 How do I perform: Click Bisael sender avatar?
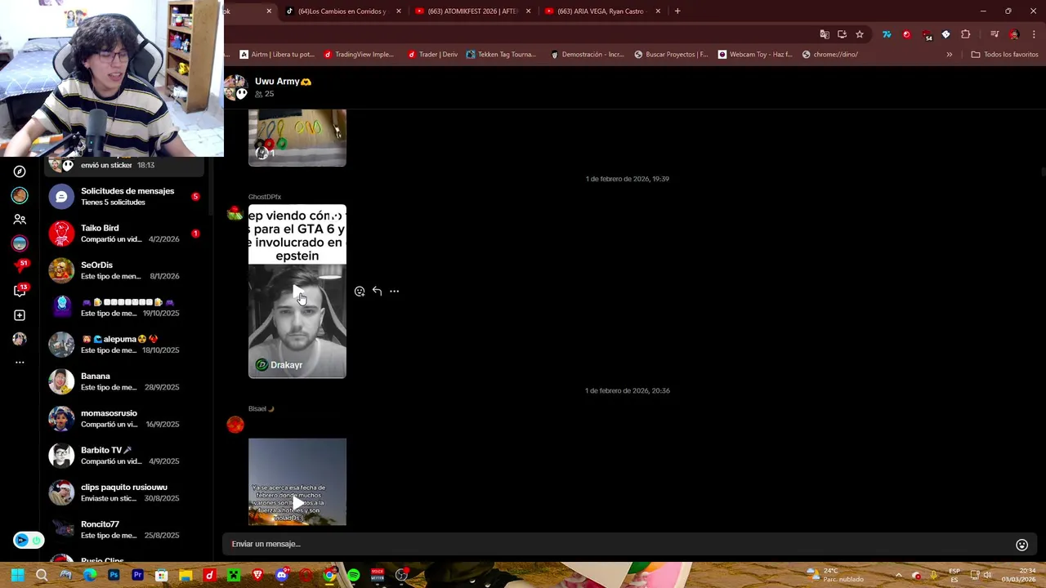[x=235, y=425]
